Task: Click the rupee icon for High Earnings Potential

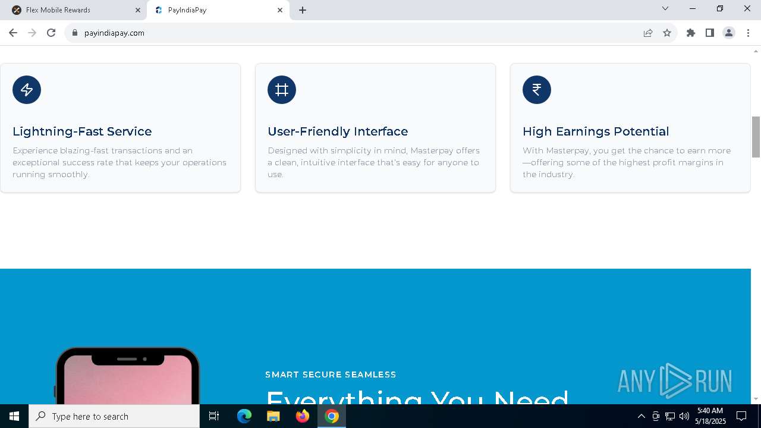Action: click(x=537, y=90)
